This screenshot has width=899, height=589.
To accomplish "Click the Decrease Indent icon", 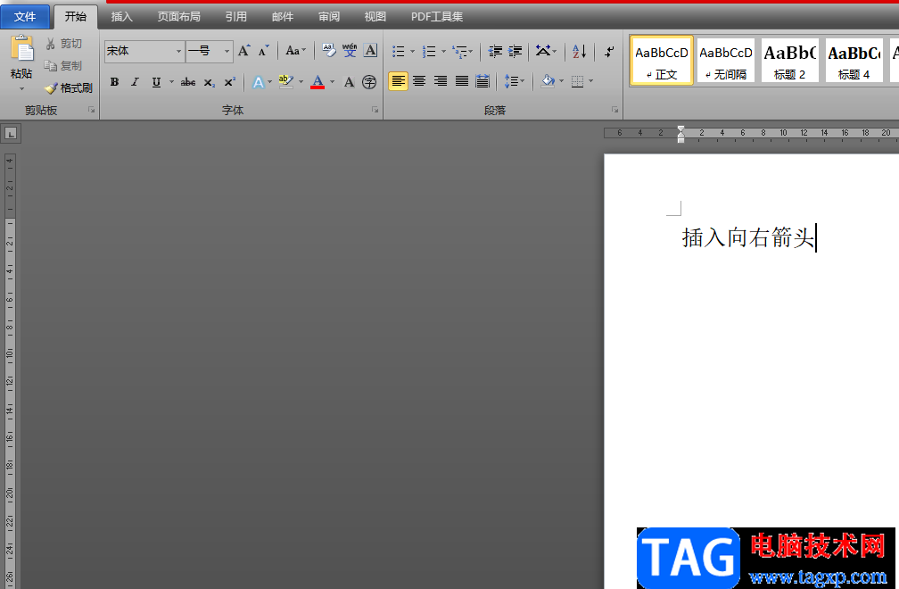I will click(x=495, y=51).
